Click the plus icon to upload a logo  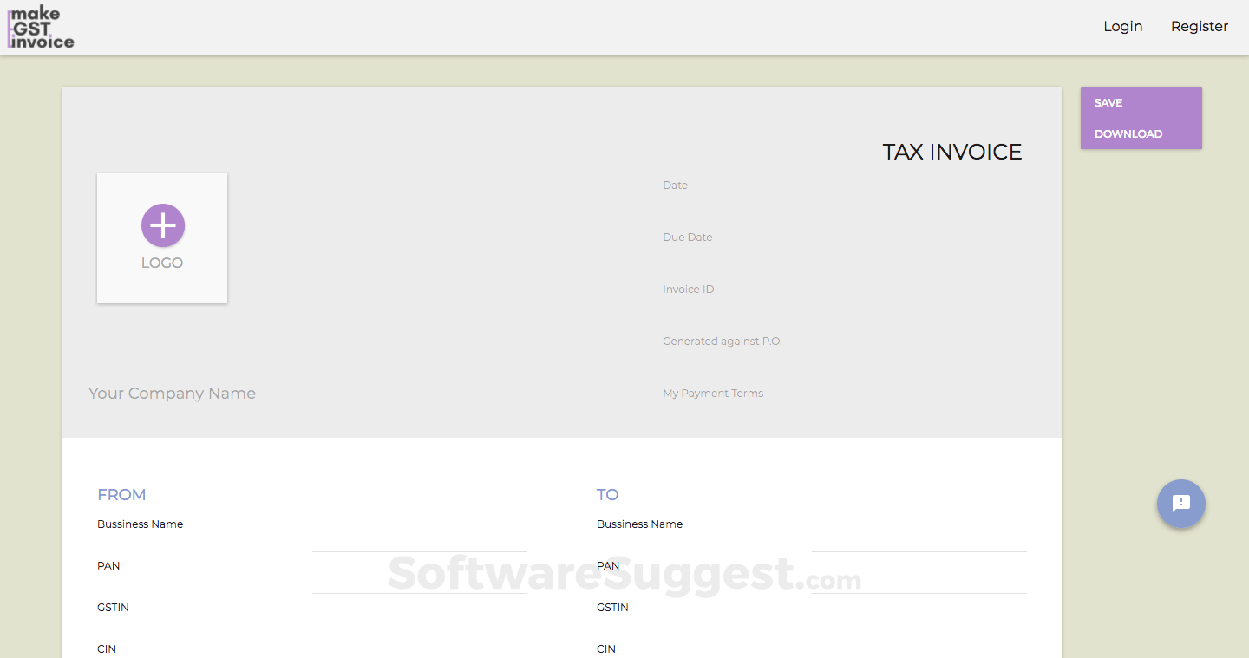point(162,225)
